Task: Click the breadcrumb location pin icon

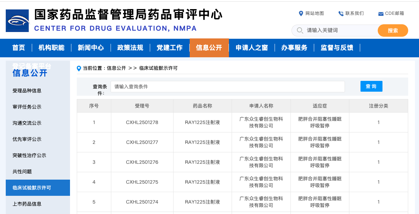Action: coord(79,68)
